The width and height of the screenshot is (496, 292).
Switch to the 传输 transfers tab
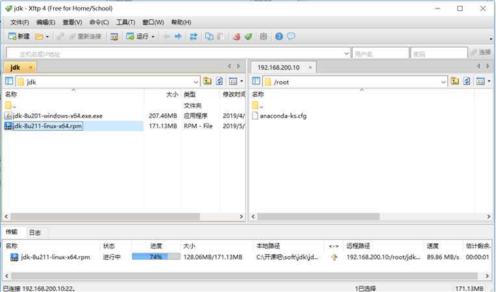pyautogui.click(x=12, y=232)
